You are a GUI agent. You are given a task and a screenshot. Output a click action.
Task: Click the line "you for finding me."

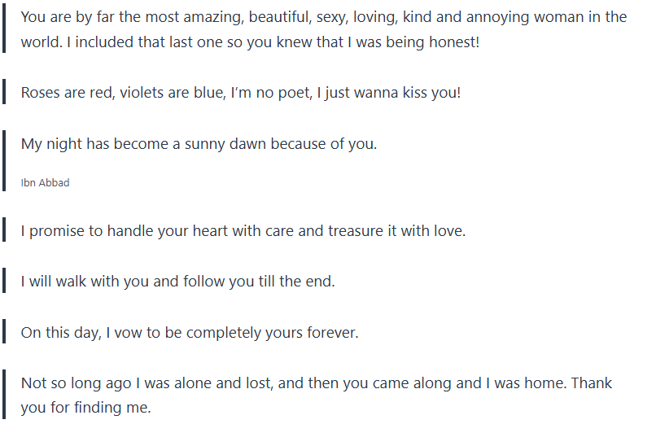pos(85,407)
